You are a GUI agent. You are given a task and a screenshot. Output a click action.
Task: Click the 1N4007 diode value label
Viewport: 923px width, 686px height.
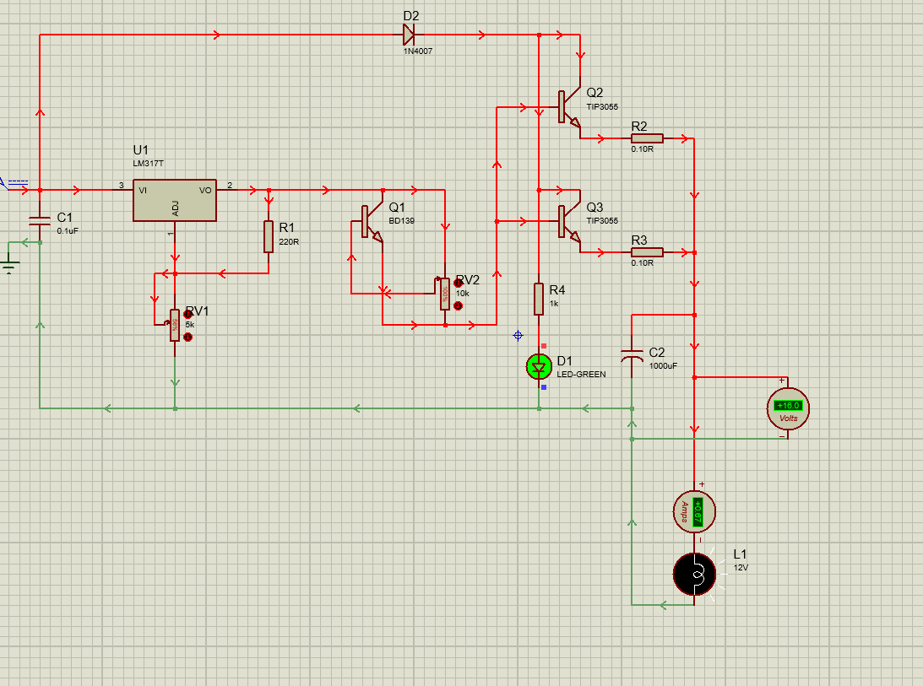click(x=418, y=51)
